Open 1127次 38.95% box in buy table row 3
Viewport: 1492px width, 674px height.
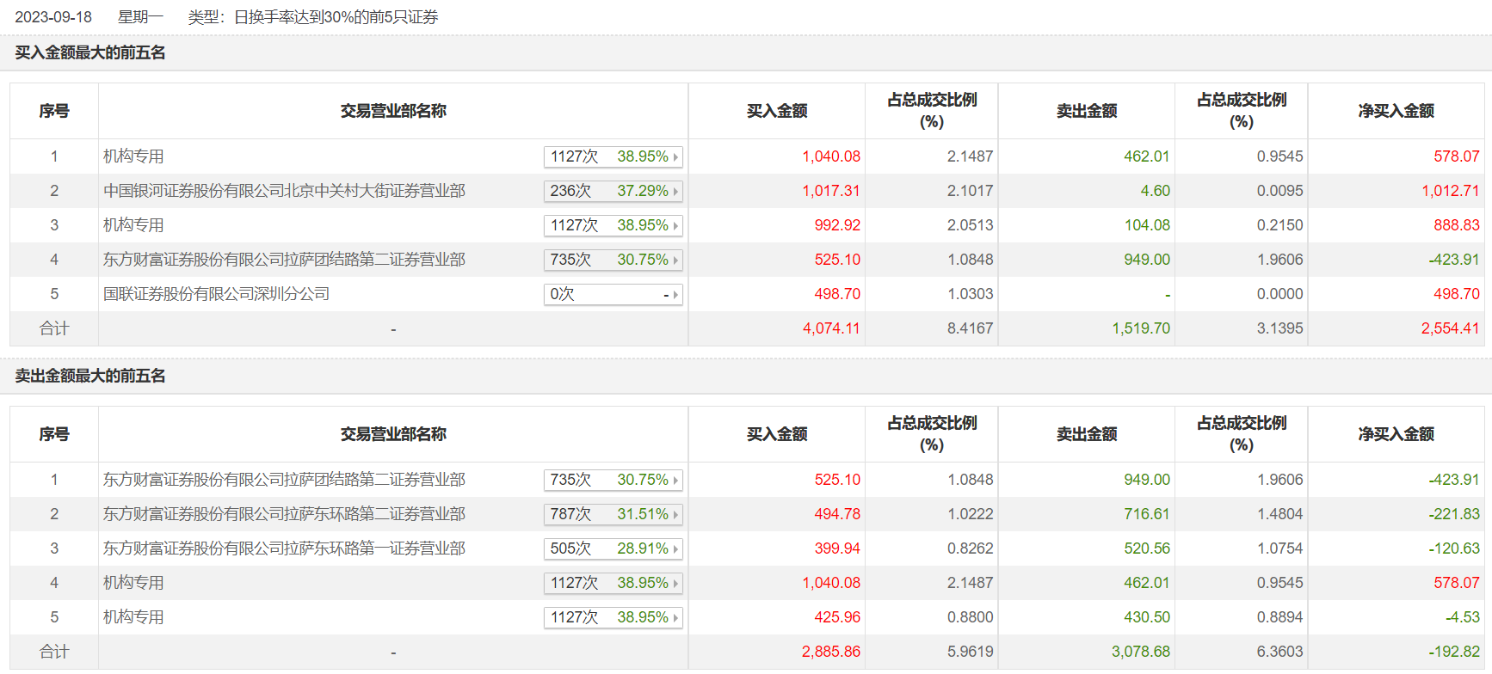613,225
